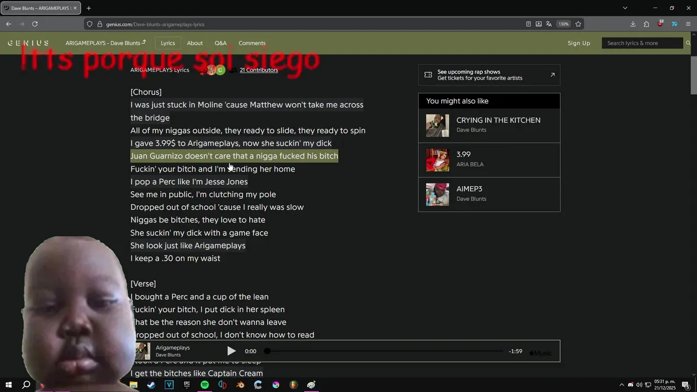Open FL Studio from the taskbar
Viewport: 697px width, 392px height.
coord(294,385)
